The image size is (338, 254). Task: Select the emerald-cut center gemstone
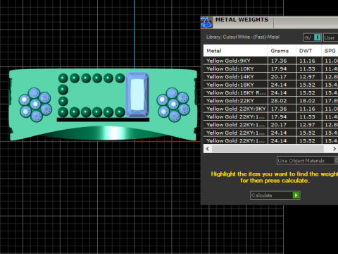click(137, 95)
